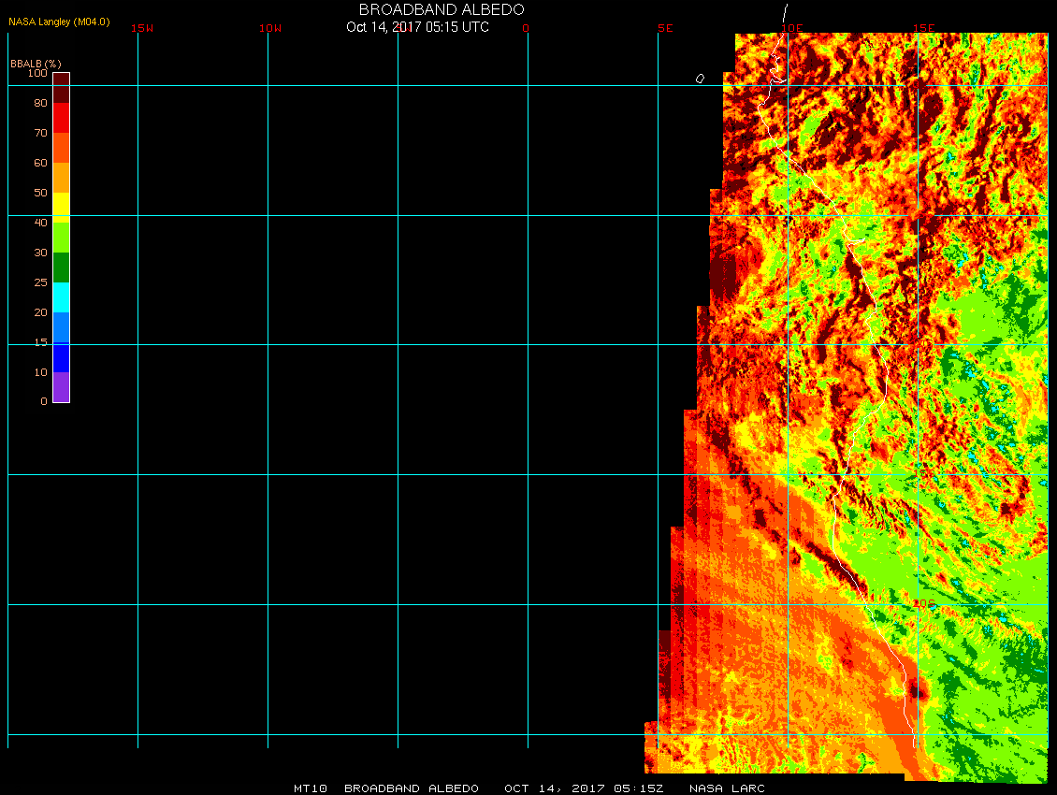Screen dimensions: 1057x795
Task: Select the light green 30–40 legend band
Action: [61, 237]
